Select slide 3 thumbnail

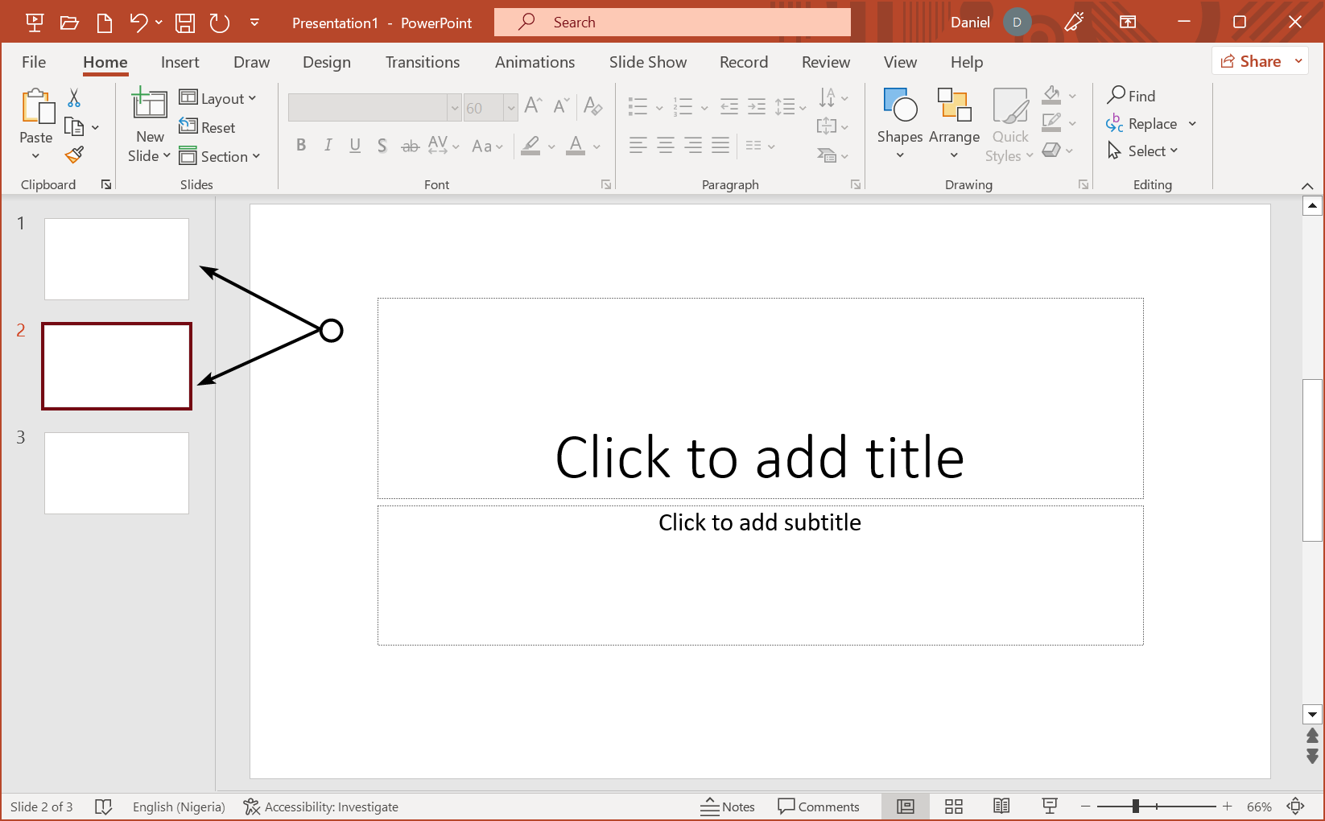click(x=116, y=472)
